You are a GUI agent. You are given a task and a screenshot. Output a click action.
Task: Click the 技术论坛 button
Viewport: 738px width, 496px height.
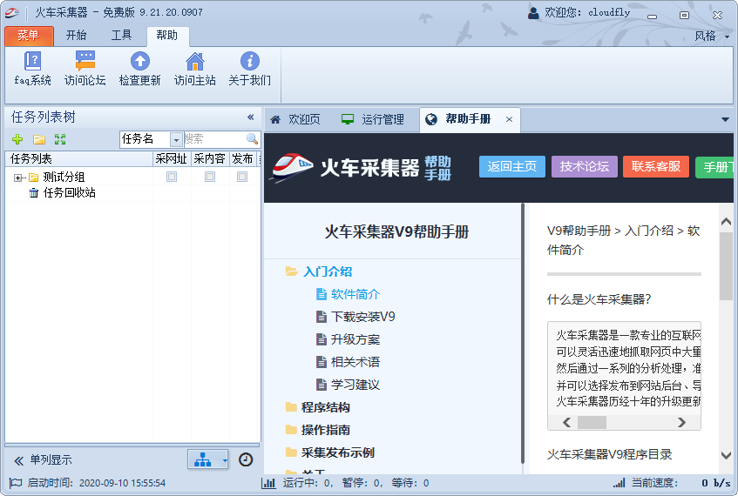point(585,166)
